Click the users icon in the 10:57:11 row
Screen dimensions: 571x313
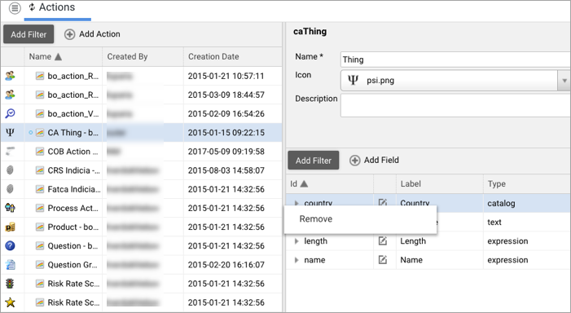[x=11, y=76]
